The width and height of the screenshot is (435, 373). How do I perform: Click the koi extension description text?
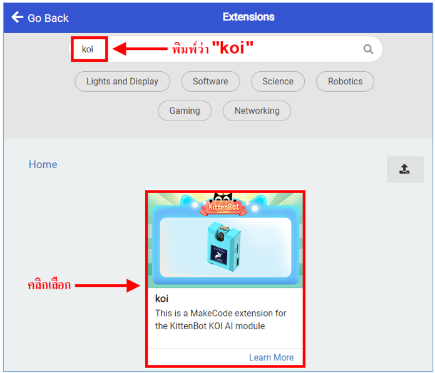(220, 319)
